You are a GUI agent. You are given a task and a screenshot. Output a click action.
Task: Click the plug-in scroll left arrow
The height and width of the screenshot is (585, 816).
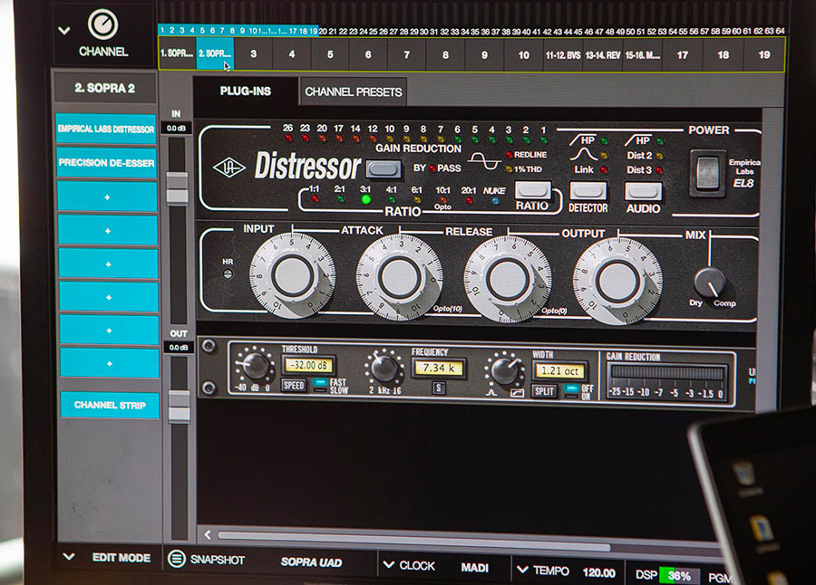[207, 534]
